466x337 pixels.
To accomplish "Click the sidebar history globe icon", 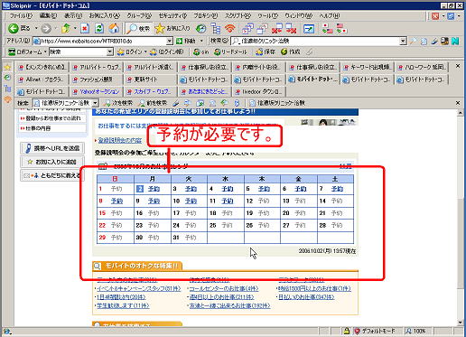I will pos(7,78).
